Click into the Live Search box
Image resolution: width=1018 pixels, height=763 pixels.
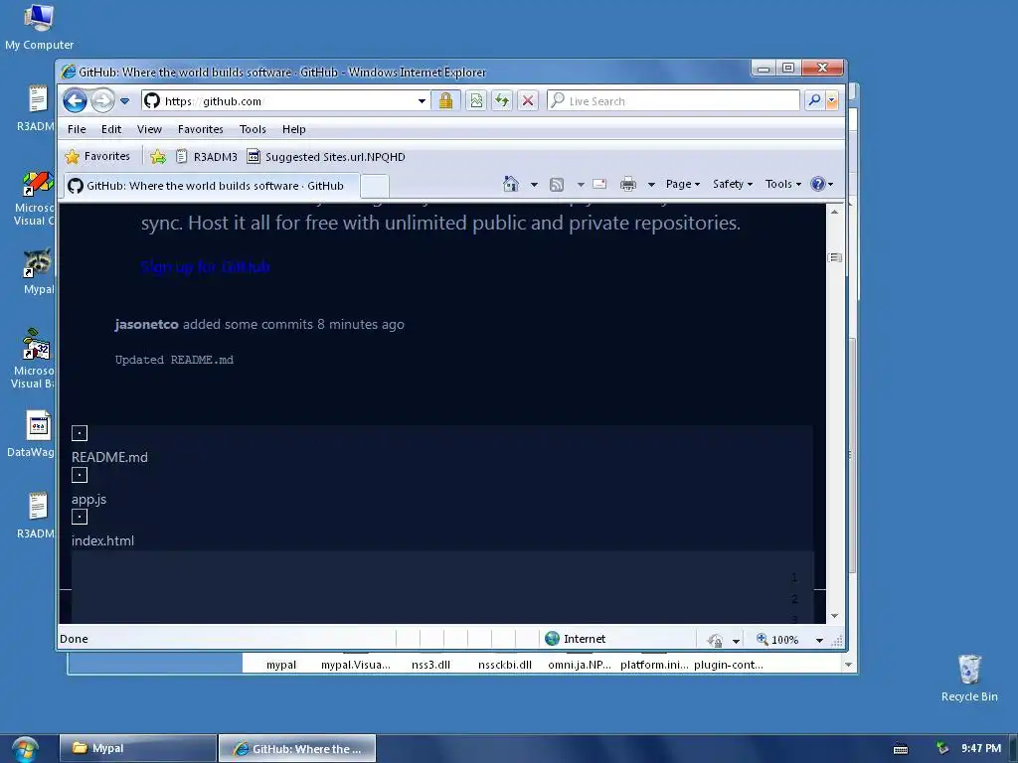(674, 100)
